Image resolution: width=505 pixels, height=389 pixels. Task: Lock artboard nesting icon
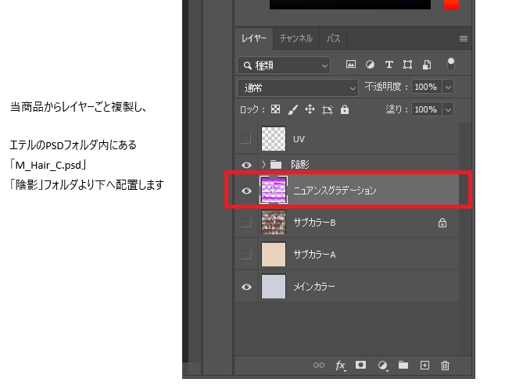(x=328, y=110)
